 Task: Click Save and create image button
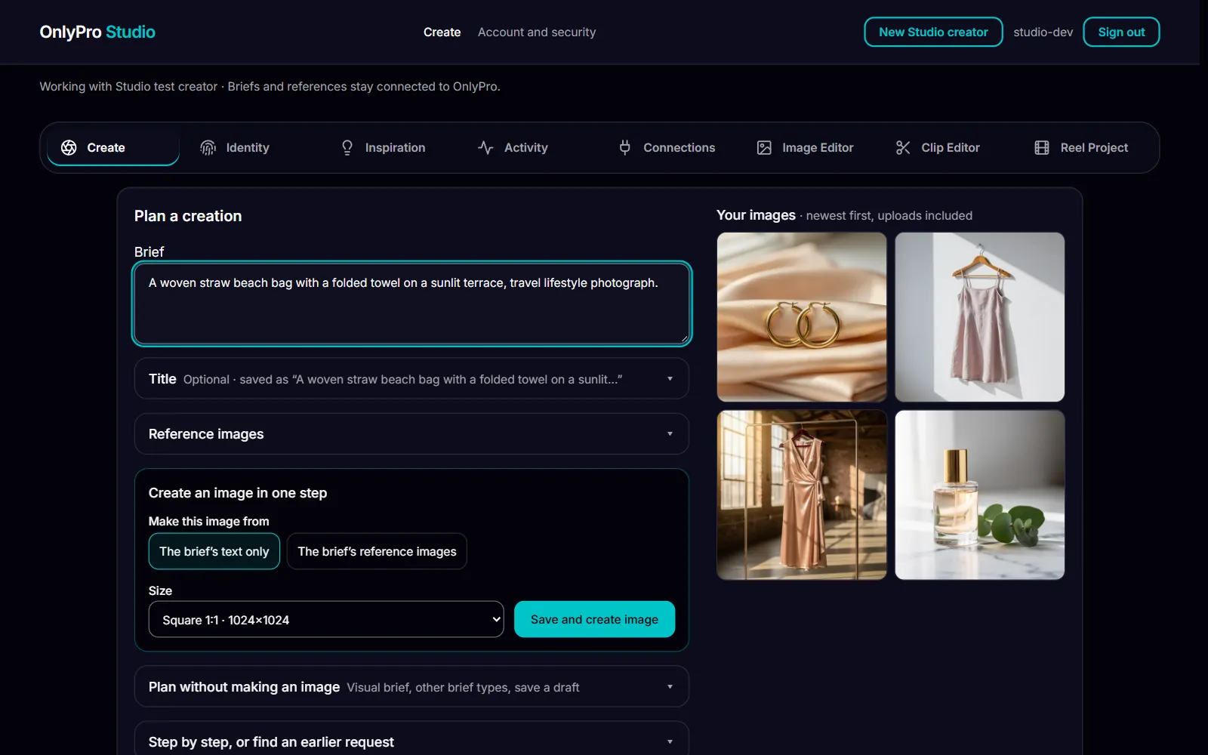594,619
